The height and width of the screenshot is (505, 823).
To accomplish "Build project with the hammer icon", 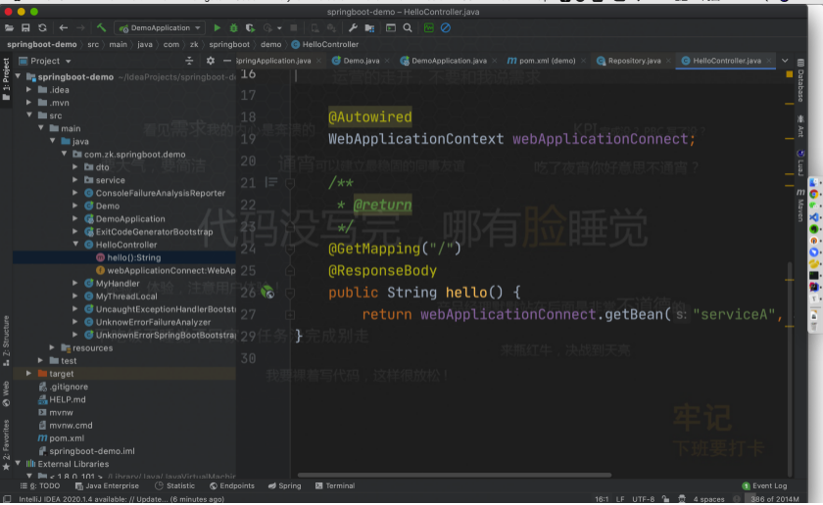I will 101,27.
